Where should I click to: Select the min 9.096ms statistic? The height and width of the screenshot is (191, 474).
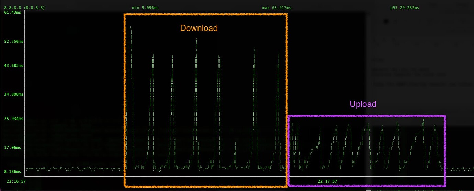(x=145, y=8)
